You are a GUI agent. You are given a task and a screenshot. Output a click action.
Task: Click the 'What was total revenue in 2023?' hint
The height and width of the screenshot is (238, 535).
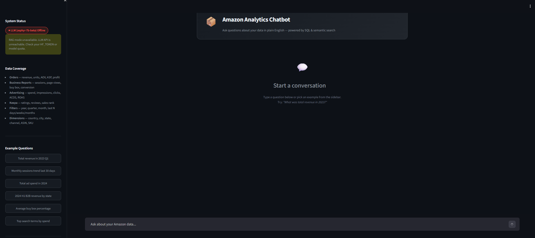click(305, 102)
